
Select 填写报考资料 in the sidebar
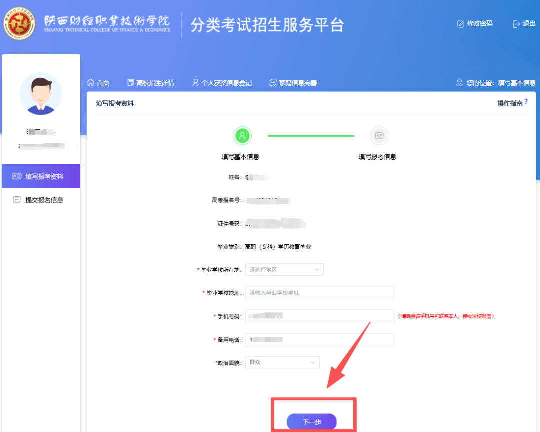coord(41,176)
